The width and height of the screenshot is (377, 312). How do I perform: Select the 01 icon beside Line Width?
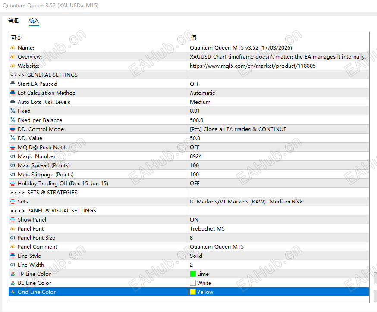click(x=13, y=265)
